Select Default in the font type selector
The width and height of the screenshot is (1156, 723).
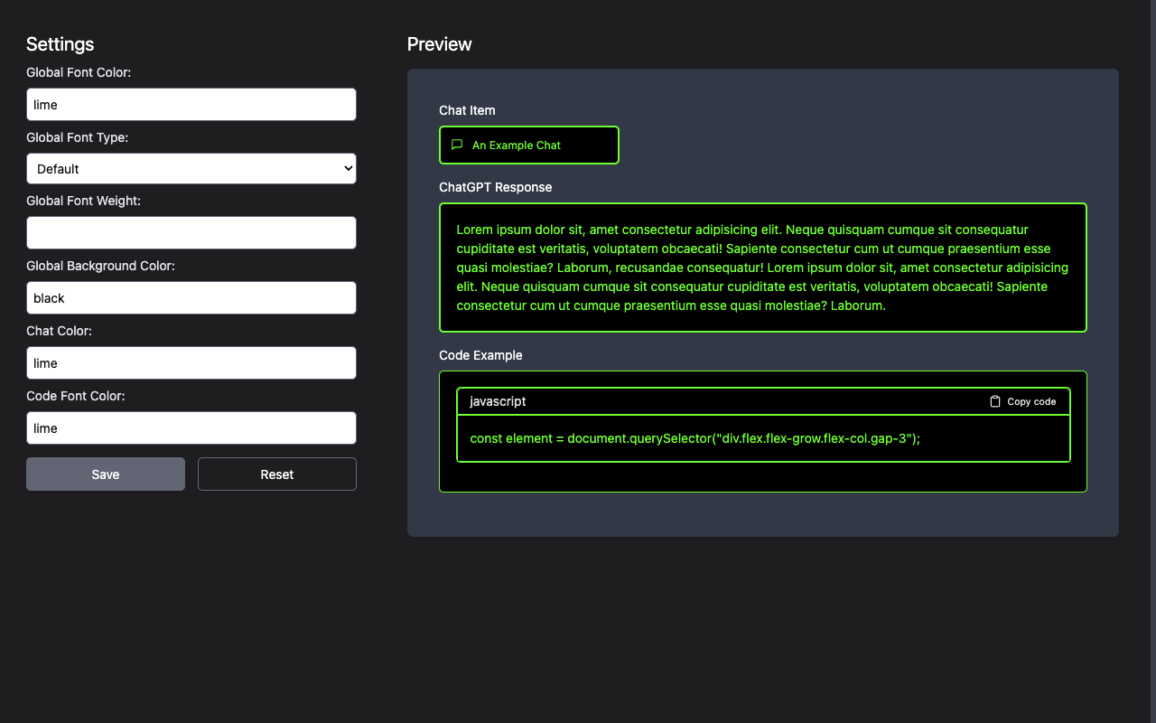pyautogui.click(x=191, y=168)
